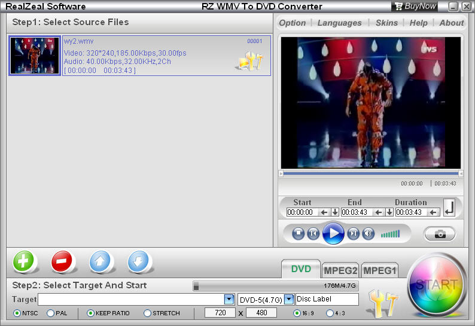The width and height of the screenshot is (475, 326).
Task: Click the End time field 00:03:43
Action: click(x=357, y=212)
